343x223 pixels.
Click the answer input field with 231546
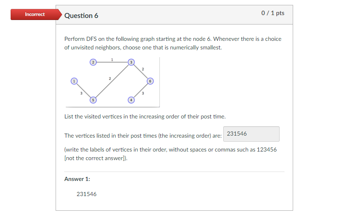click(251, 134)
